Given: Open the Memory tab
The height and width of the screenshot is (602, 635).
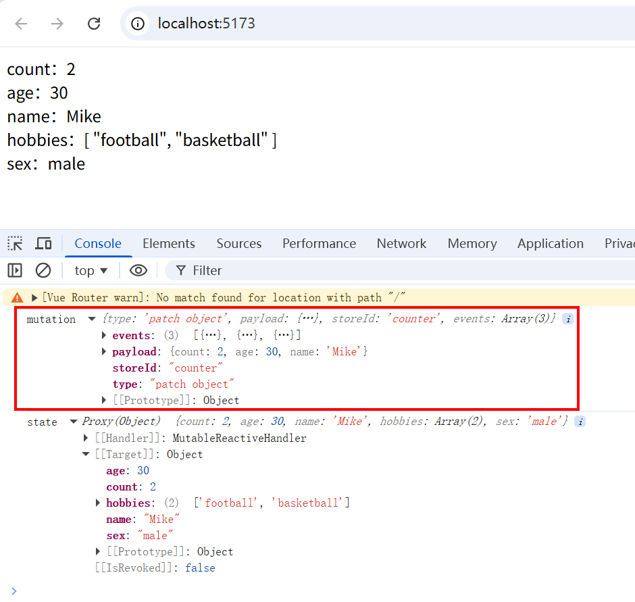Looking at the screenshot, I should [x=472, y=243].
